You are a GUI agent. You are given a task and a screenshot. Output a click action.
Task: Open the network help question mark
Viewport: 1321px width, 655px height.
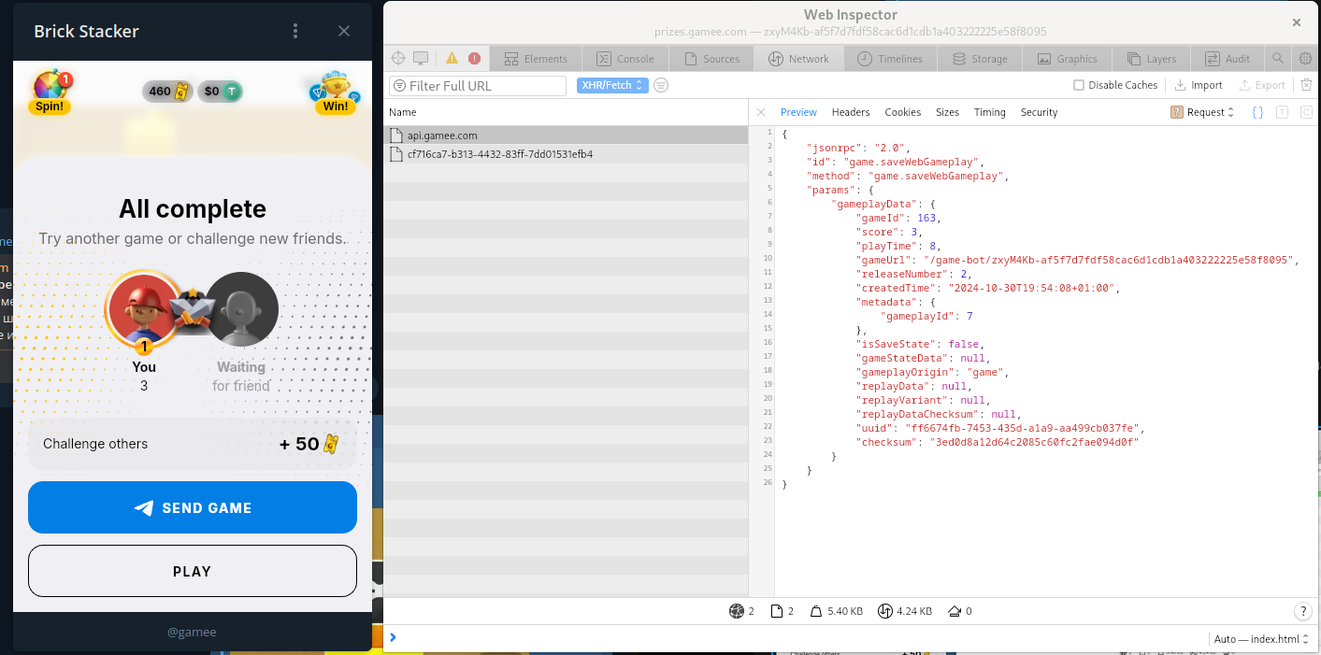[1302, 611]
